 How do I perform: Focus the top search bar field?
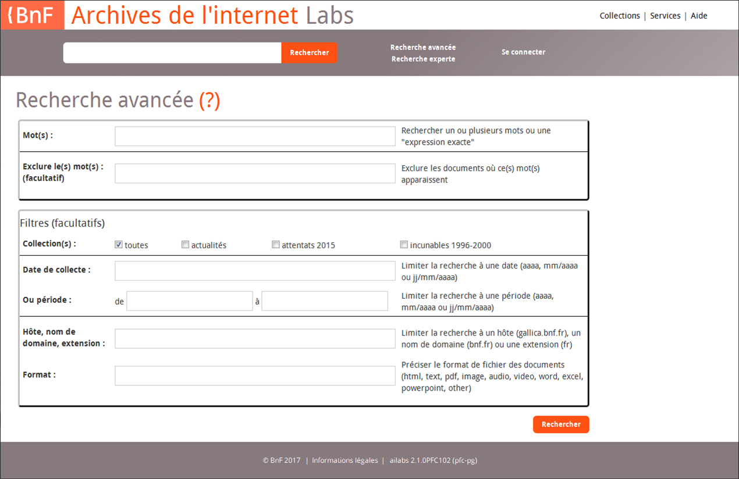click(x=172, y=52)
